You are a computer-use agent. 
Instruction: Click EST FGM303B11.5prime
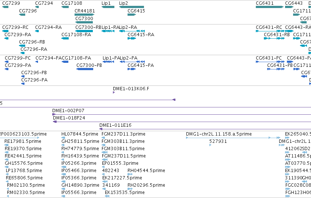pos(105,152)
